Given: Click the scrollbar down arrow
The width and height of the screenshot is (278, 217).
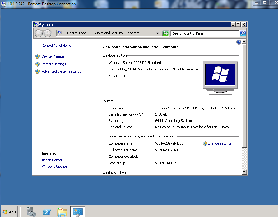Looking at the screenshot, I should coord(244,172).
